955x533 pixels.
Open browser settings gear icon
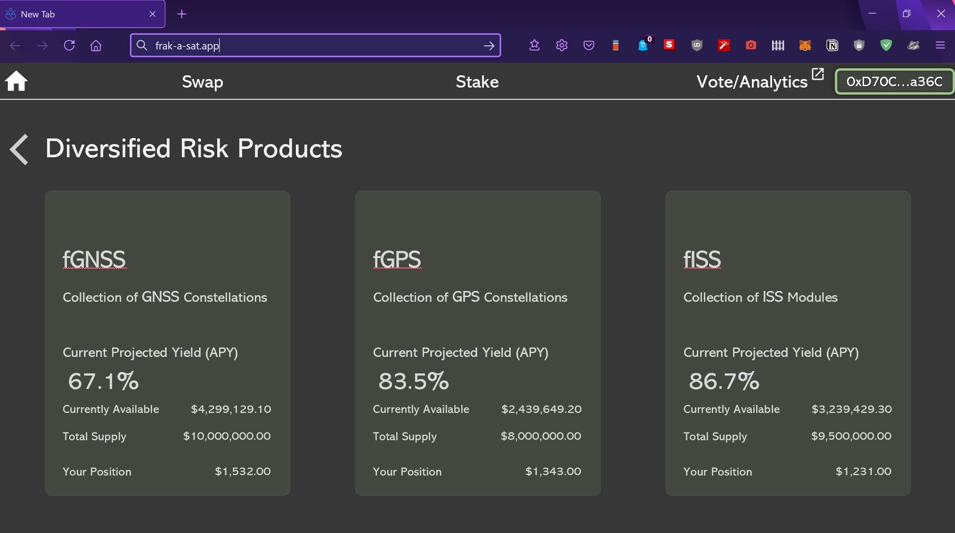pyautogui.click(x=562, y=45)
